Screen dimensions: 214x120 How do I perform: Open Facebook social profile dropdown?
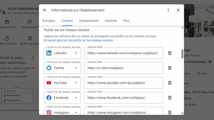tap(62, 98)
